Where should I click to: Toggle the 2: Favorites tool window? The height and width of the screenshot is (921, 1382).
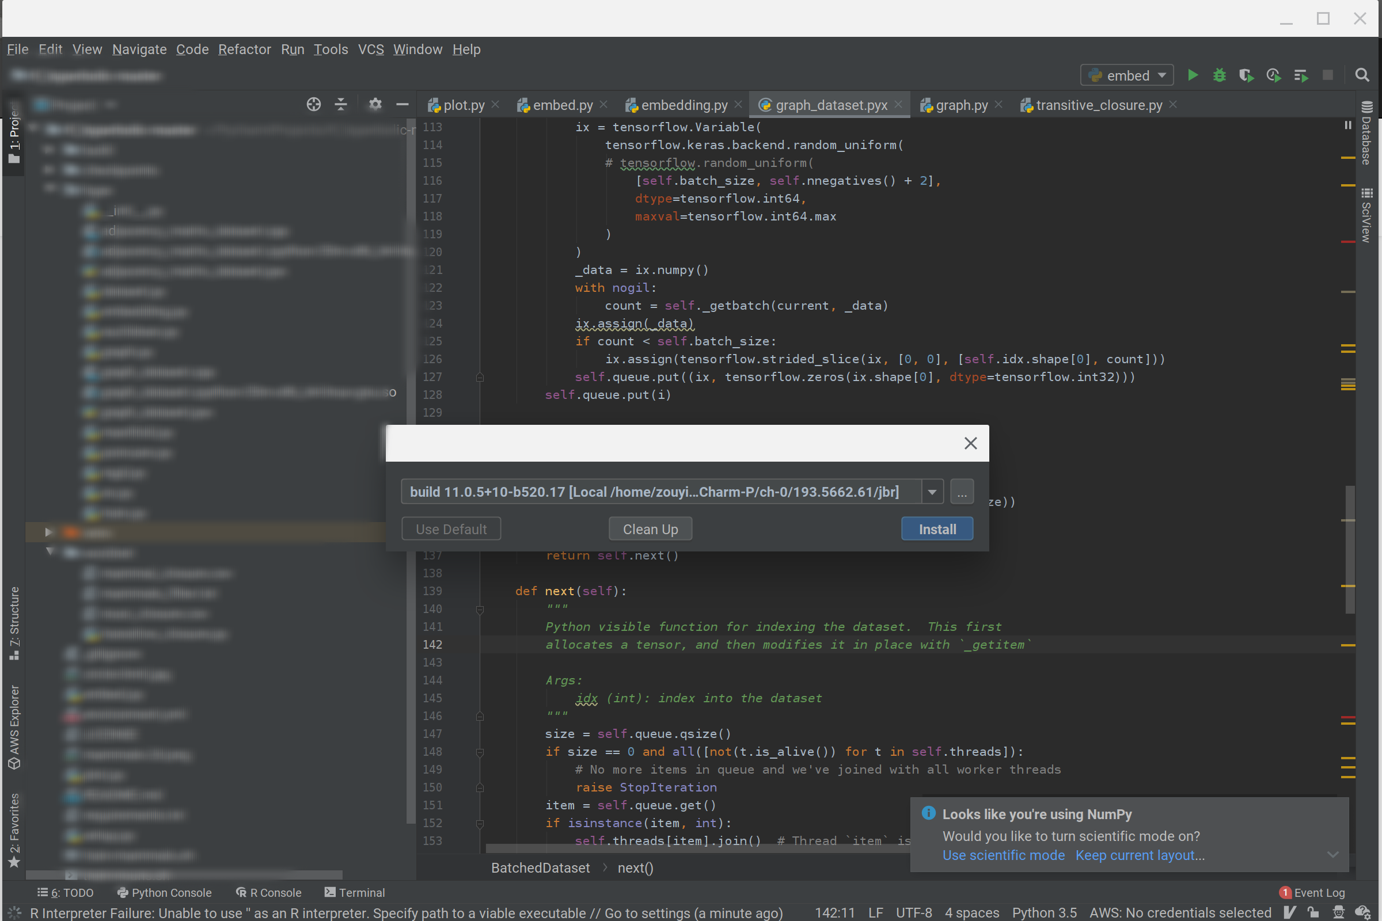click(14, 829)
